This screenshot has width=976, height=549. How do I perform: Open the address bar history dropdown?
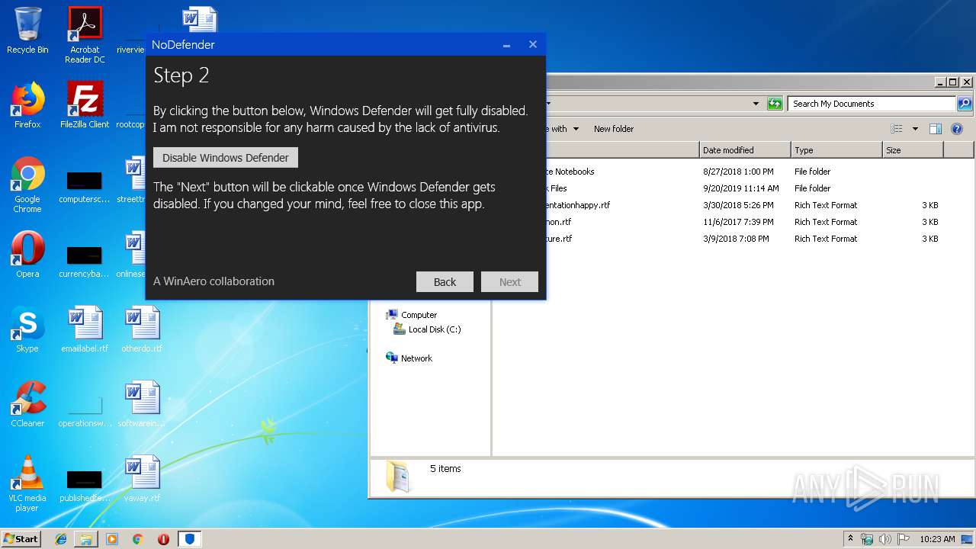pyautogui.click(x=756, y=104)
